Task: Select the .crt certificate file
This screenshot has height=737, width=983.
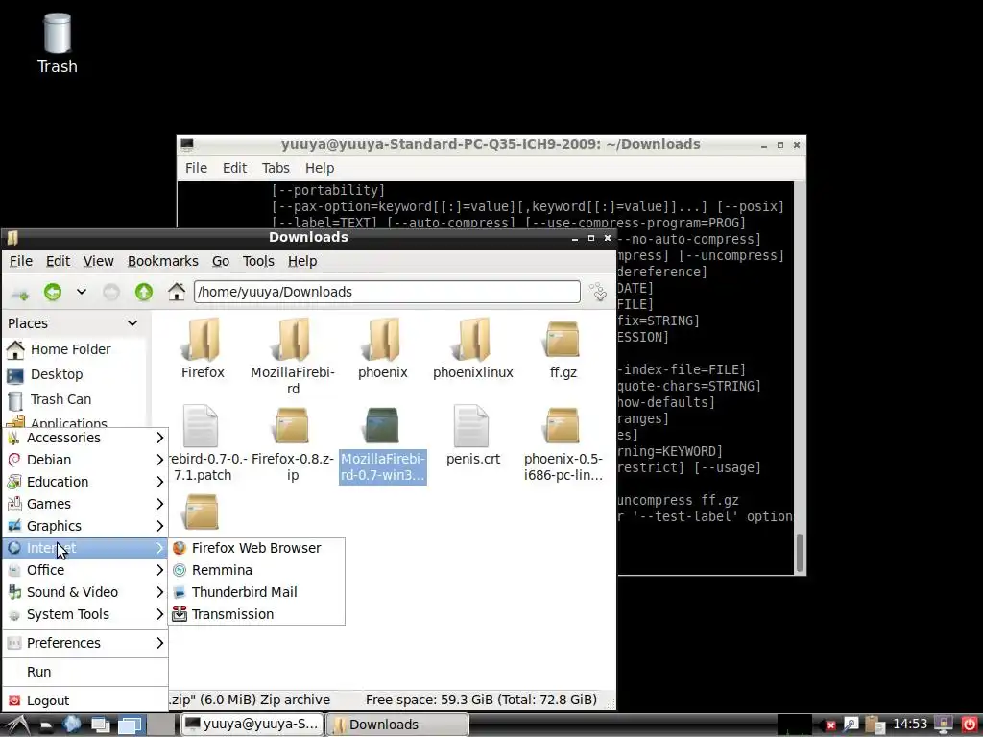Action: (473, 435)
